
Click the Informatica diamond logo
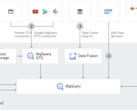pyautogui.click(x=132, y=9)
